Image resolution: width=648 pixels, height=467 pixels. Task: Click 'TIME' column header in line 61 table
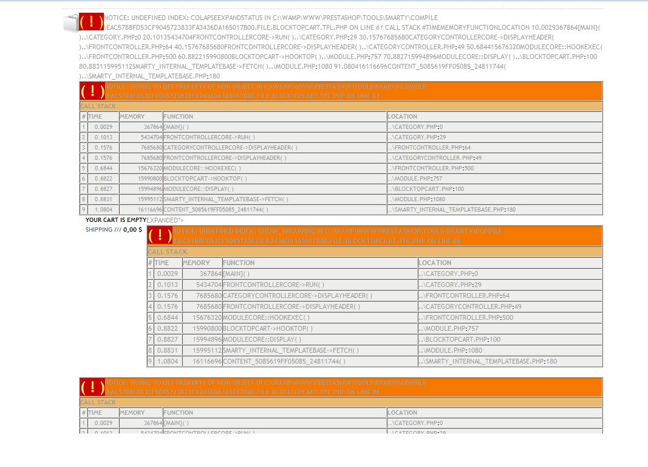coord(95,117)
